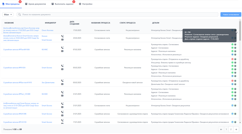Image resolution: width=242 pixels, height=134 pixels.
Task: Click magnifier icon in the search field
Action: (20, 15)
